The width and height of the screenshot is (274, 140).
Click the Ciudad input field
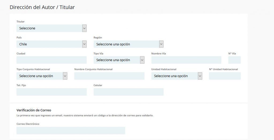(x=52, y=60)
